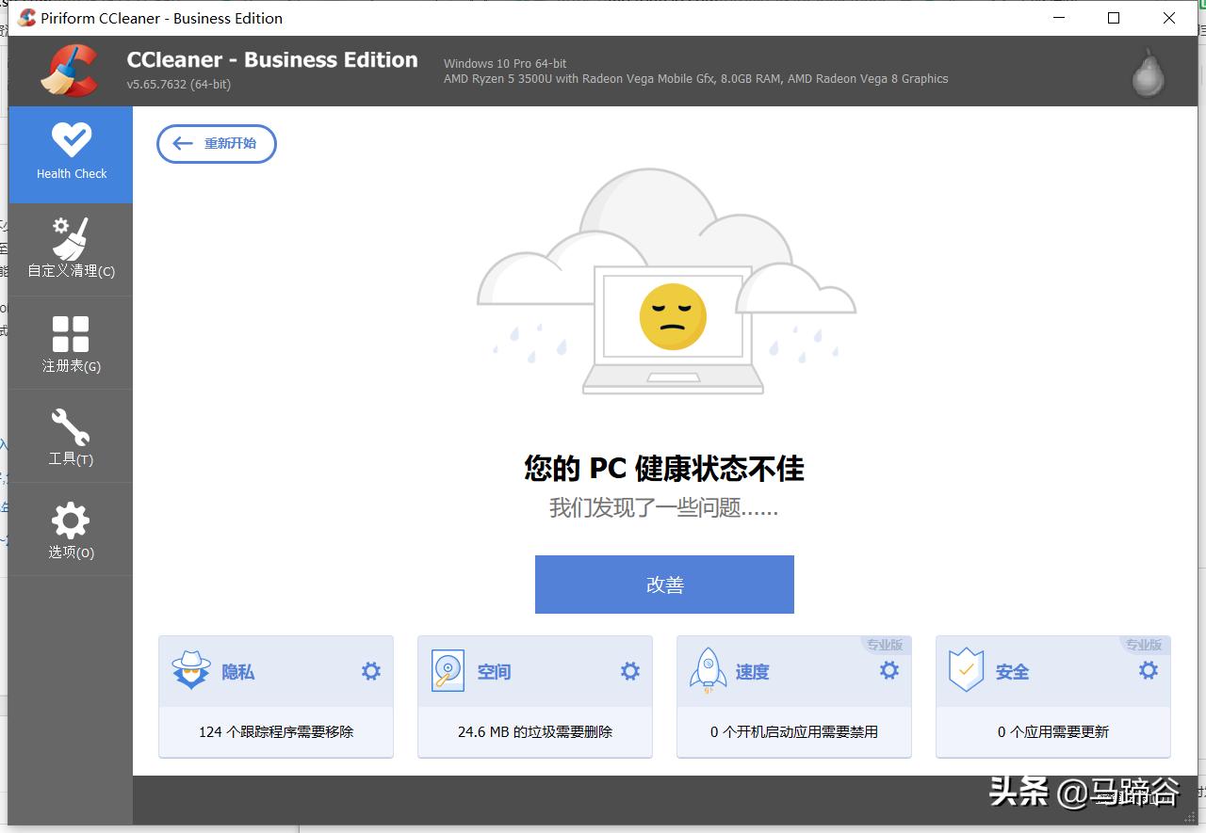Click the 隐私 privacy spy icon
This screenshot has height=833, width=1206.
190,670
